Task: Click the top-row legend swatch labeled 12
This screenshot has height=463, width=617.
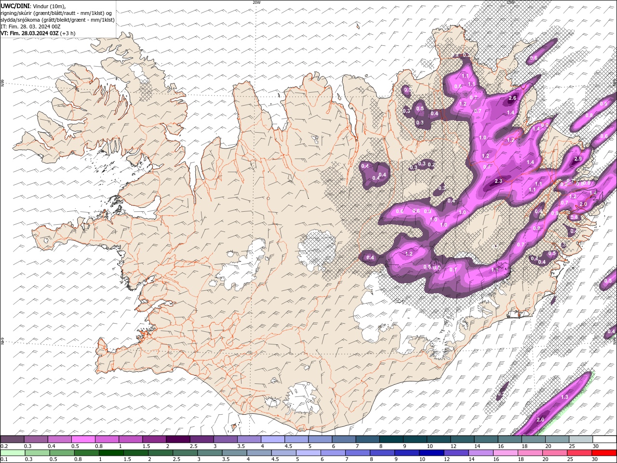Action: (x=462, y=439)
